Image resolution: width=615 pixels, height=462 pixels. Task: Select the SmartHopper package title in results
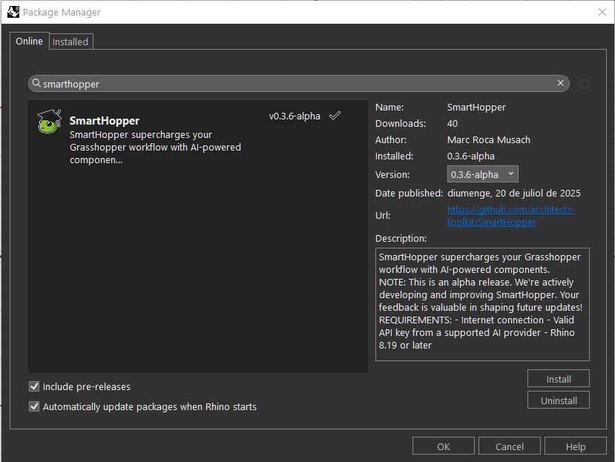[105, 121]
